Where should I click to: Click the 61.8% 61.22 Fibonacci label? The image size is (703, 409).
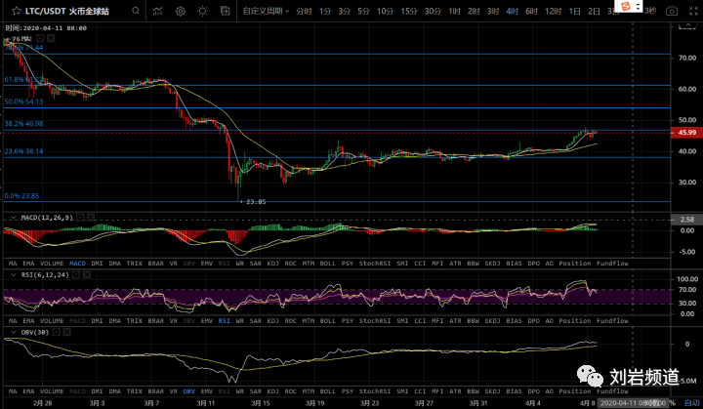click(x=24, y=79)
